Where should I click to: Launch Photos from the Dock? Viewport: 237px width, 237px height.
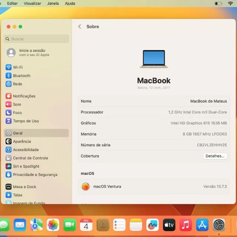pos(53,225)
